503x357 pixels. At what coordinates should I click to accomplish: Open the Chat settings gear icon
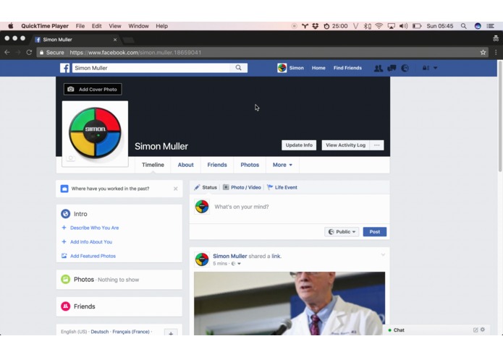[483, 330]
